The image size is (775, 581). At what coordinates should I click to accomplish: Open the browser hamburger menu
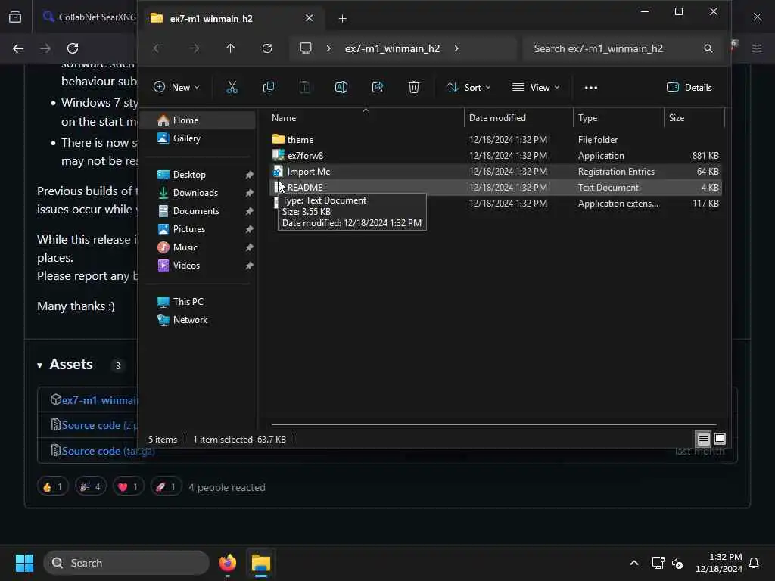point(757,48)
